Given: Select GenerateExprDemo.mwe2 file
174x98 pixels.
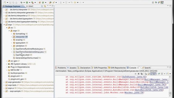Looking at the screenshot, I should [x=27, y=58].
